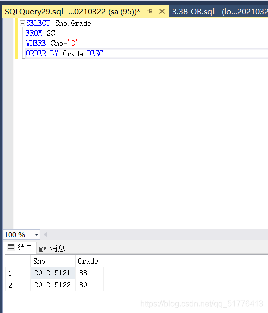The height and width of the screenshot is (313, 268).
Task: Open the 100 % zoom dropdown
Action: coord(36,235)
